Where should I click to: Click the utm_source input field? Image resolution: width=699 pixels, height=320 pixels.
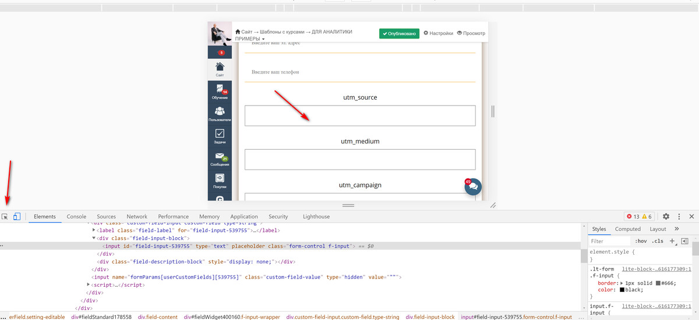coord(360,115)
